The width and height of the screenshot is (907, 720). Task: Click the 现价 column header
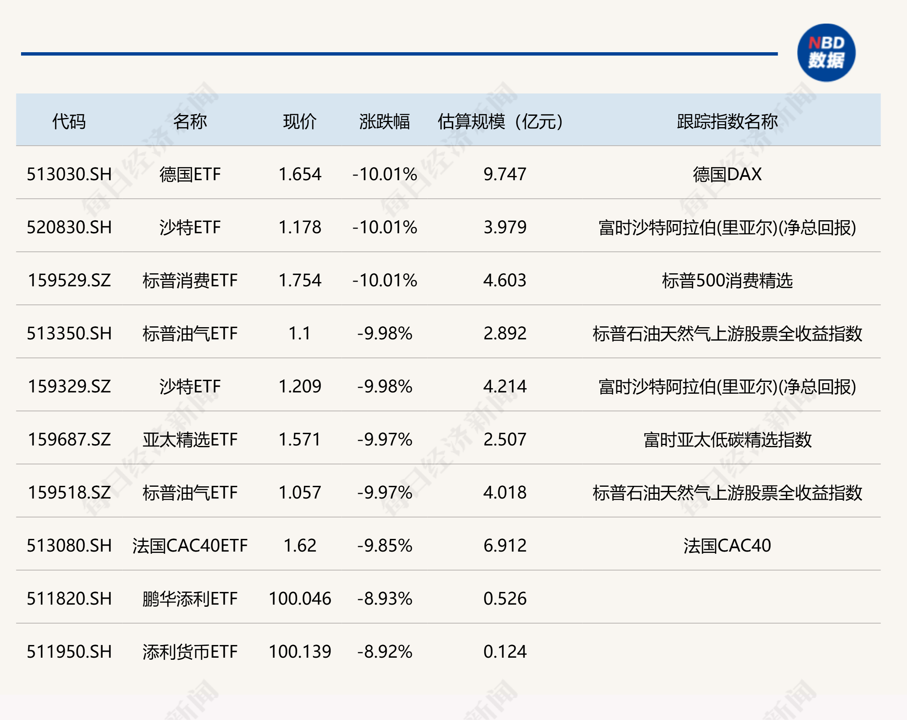point(300,120)
